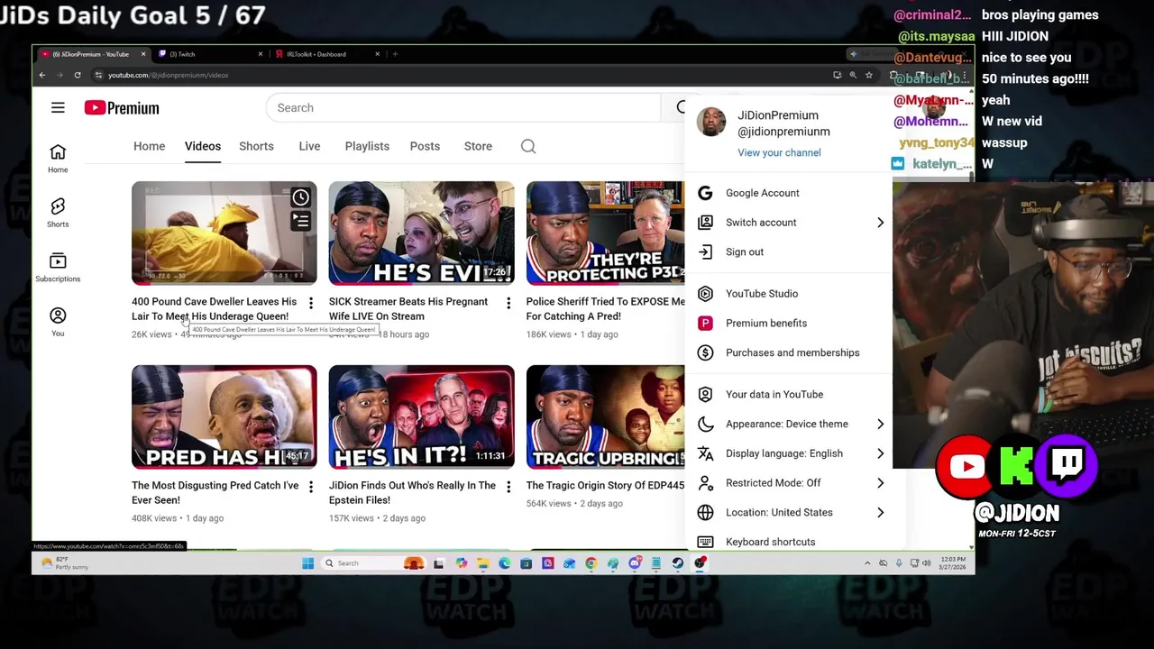Screen dimensions: 1154x649
Task: Toggle Watch later on 400 Pound video
Action: (300, 197)
